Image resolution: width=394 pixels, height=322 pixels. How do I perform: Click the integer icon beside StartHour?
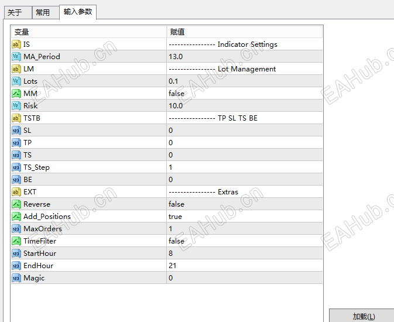(x=16, y=254)
